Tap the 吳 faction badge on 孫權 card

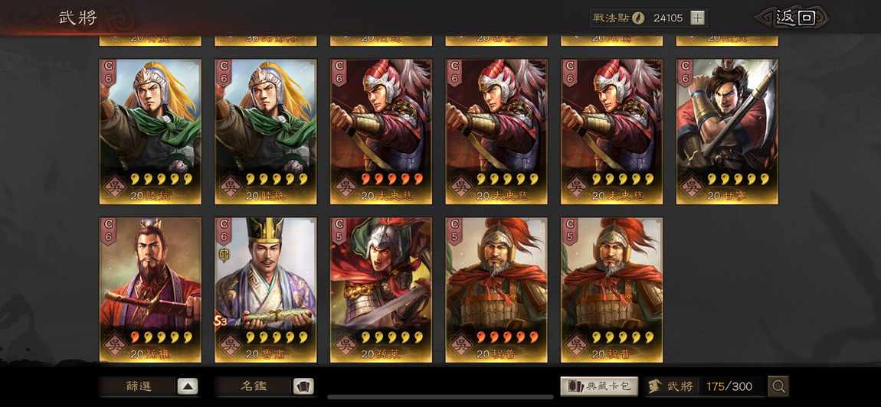click(x=115, y=343)
